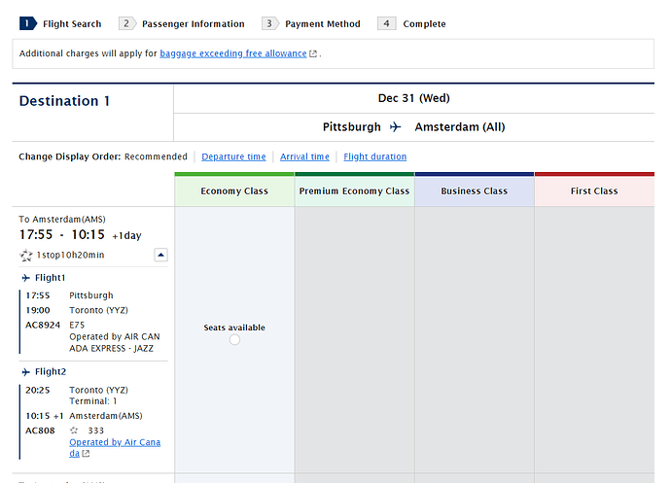Image resolution: width=671 pixels, height=483 pixels.
Task: Click external link icon after Operated by Air Canada
Action: tap(87, 454)
